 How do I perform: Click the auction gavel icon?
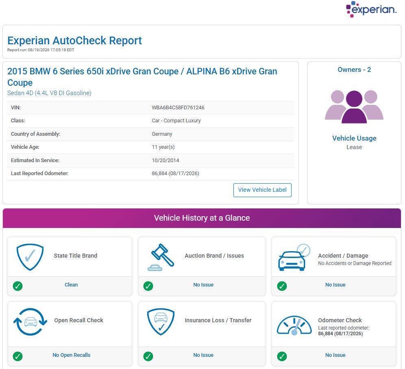[x=161, y=257]
